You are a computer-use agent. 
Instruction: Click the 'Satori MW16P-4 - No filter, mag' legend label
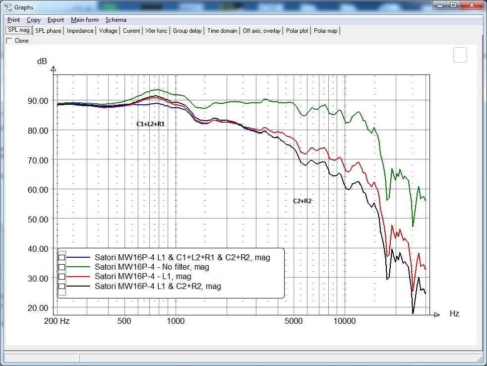[152, 267]
